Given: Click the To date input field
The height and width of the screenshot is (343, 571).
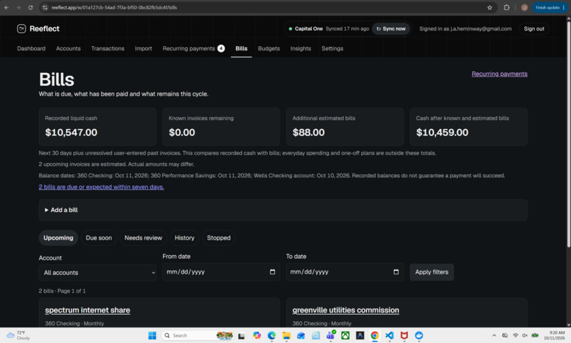Looking at the screenshot, I should pyautogui.click(x=345, y=272).
